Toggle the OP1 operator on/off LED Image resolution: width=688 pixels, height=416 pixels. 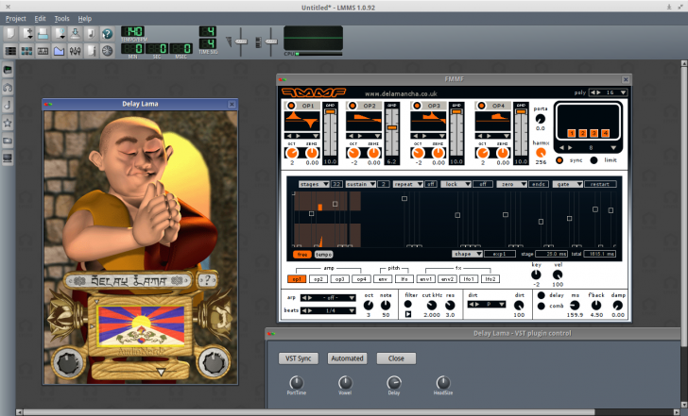[x=291, y=106]
